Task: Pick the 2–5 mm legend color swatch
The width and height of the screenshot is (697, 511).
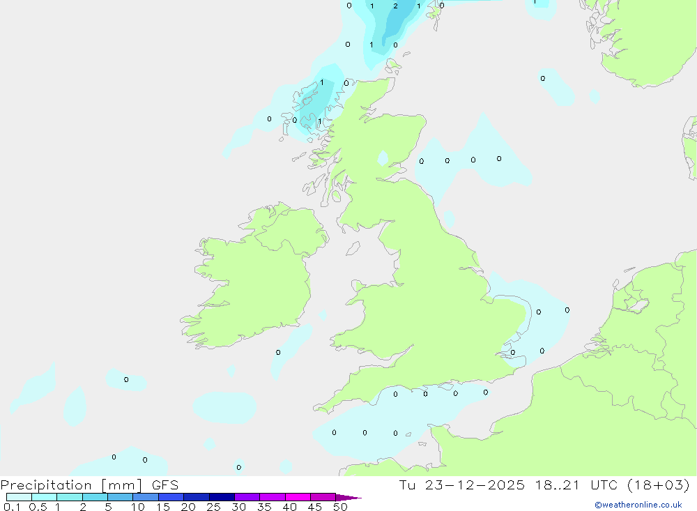Action: pos(95,497)
